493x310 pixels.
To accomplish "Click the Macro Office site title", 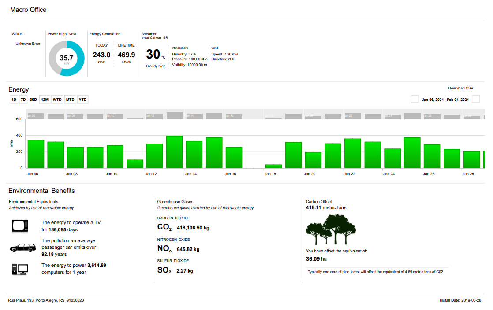I will (28, 10).
